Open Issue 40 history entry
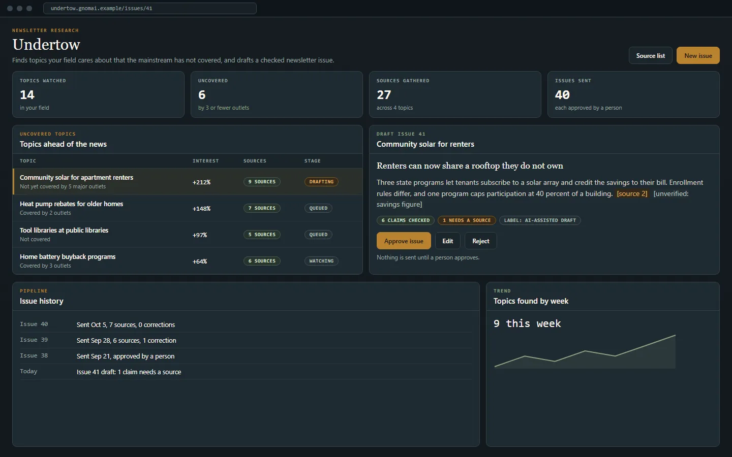Viewport: 732px width, 457px height. 246,324
